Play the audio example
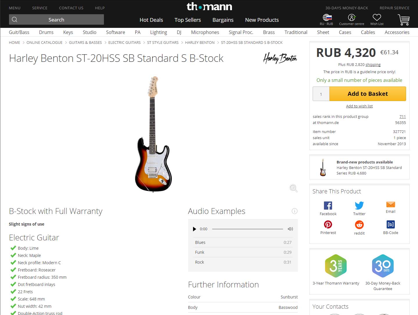Image resolution: width=418 pixels, height=315 pixels. coord(194,229)
